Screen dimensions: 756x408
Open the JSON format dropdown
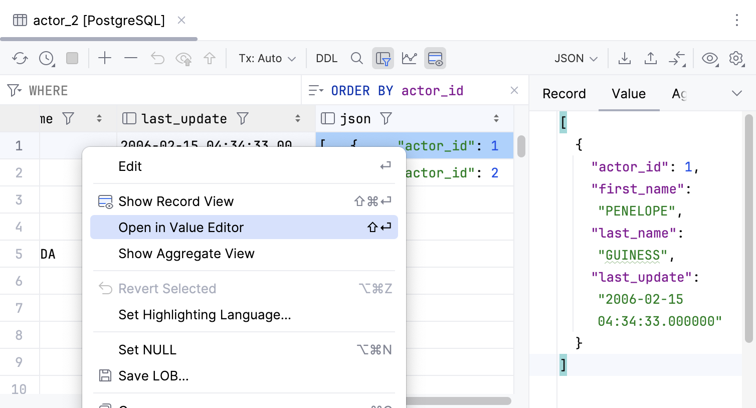pyautogui.click(x=575, y=58)
